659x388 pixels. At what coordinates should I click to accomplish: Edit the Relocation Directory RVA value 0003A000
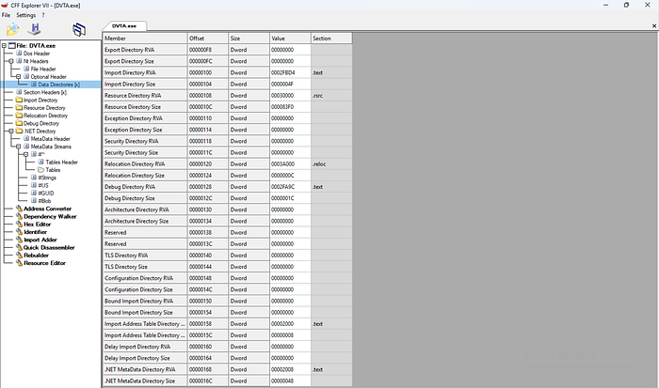(290, 164)
